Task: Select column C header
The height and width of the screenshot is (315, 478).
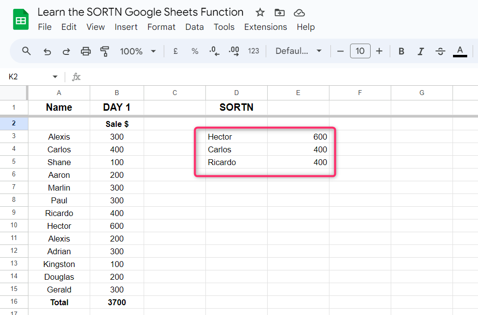Action: pyautogui.click(x=175, y=93)
